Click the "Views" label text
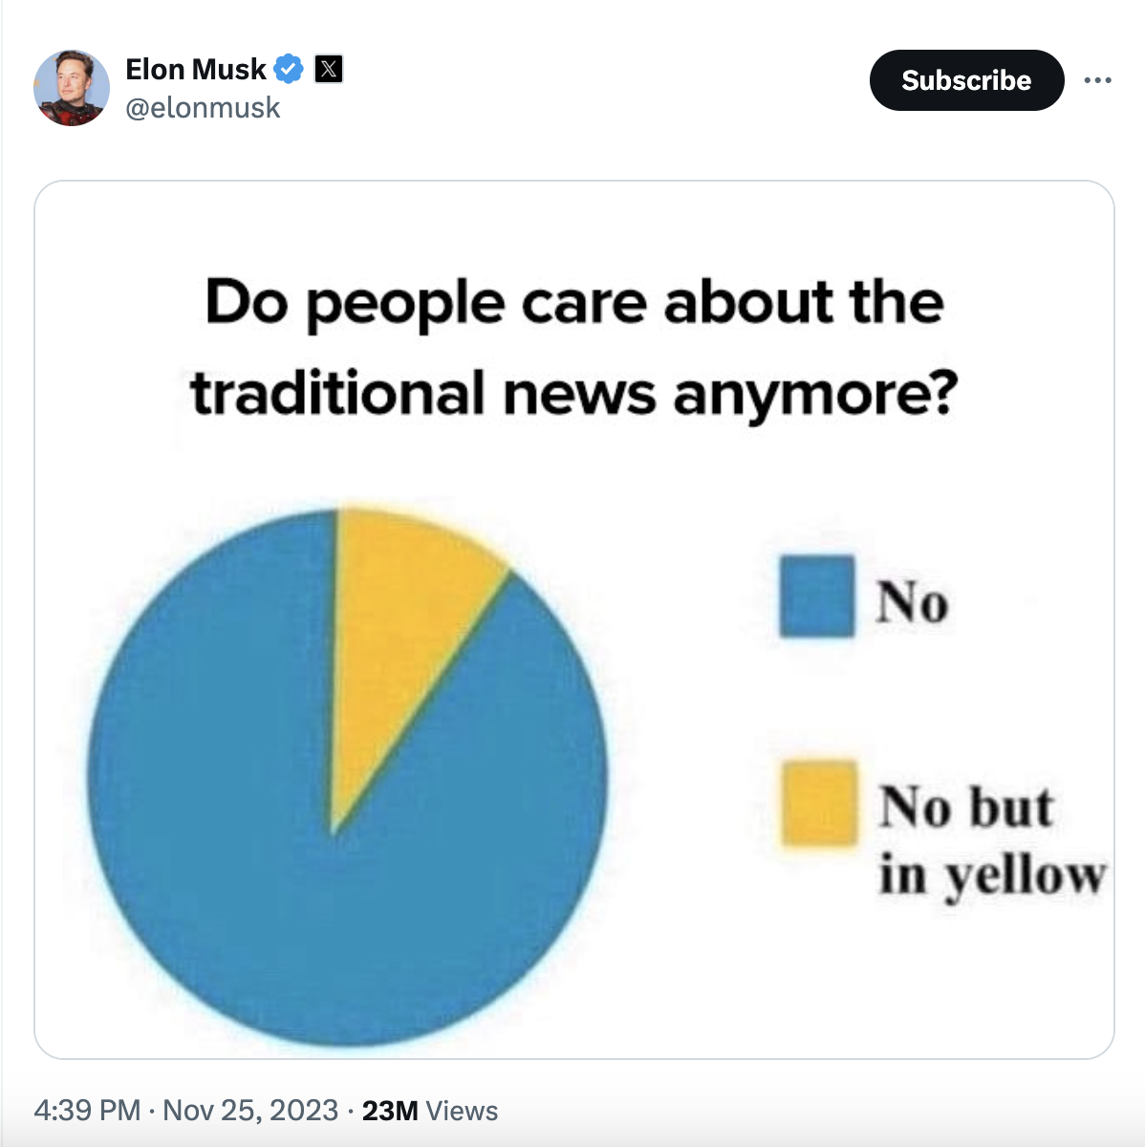Image resolution: width=1145 pixels, height=1147 pixels. 463,1111
